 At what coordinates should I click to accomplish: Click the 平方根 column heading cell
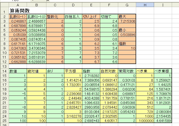[x=73, y=71]
